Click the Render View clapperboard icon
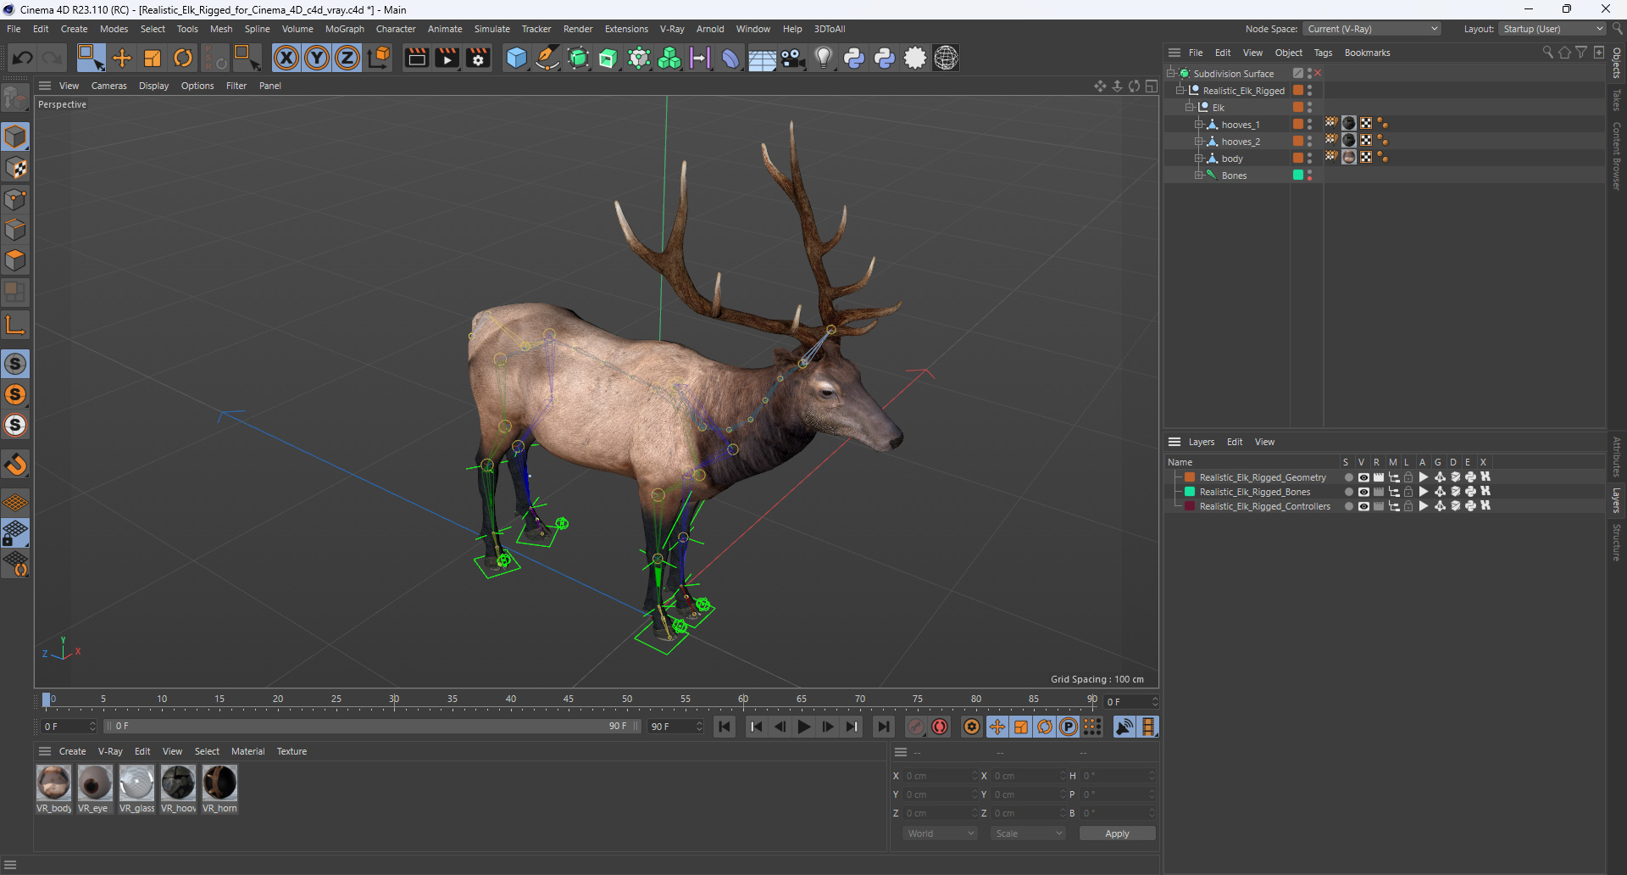Image resolution: width=1627 pixels, height=875 pixels. (416, 58)
